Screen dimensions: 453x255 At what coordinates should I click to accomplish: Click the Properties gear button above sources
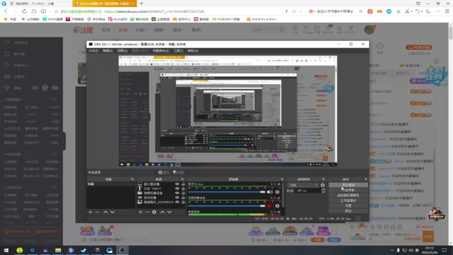pos(163,172)
